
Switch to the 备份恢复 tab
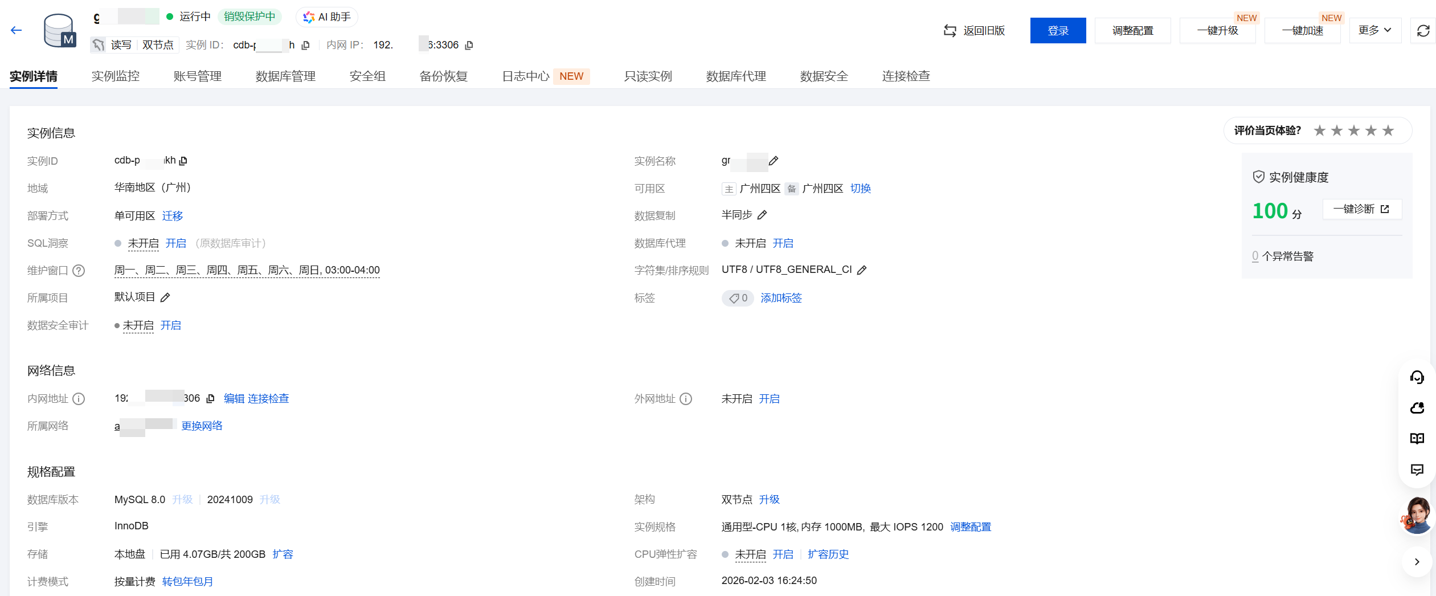tap(444, 76)
